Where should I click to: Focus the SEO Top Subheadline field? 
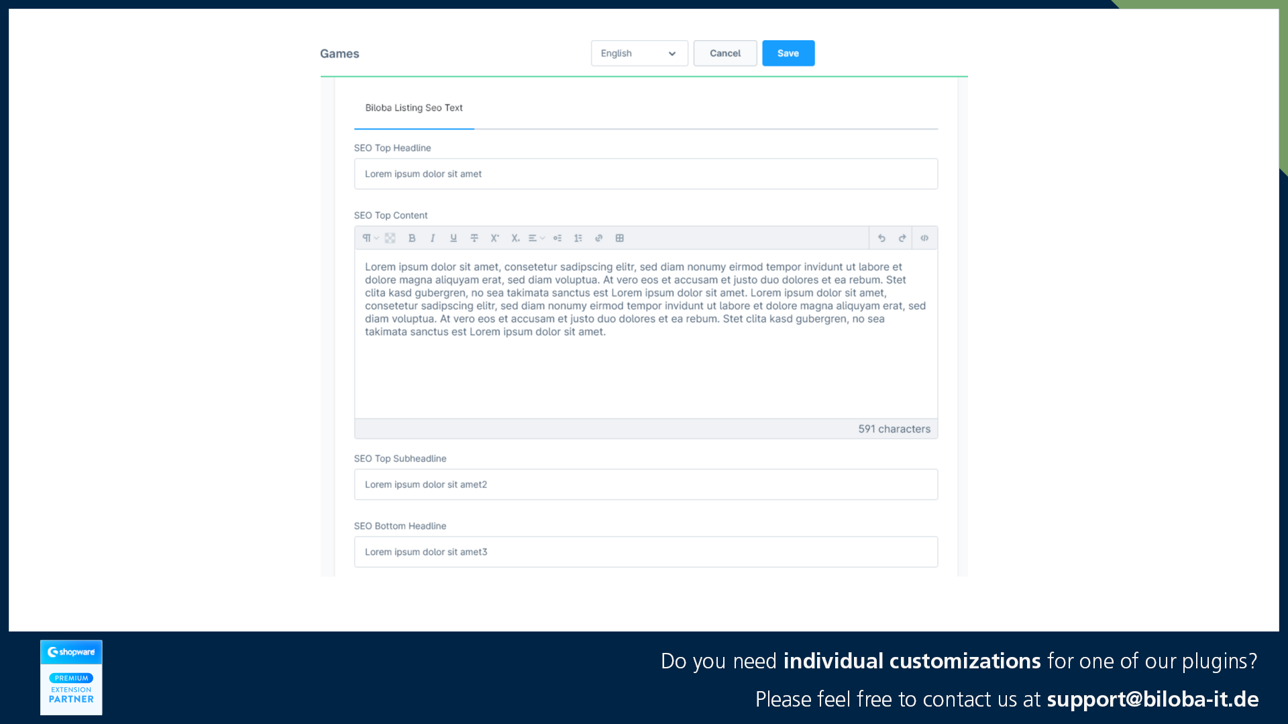(646, 484)
